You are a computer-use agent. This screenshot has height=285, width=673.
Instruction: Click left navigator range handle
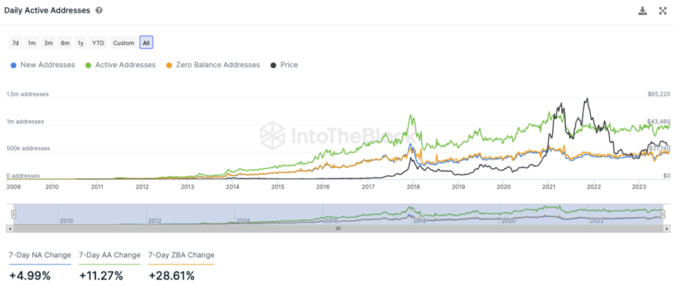13,214
